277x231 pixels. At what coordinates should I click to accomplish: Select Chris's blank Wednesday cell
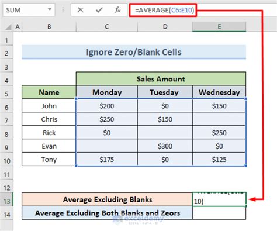coord(219,119)
